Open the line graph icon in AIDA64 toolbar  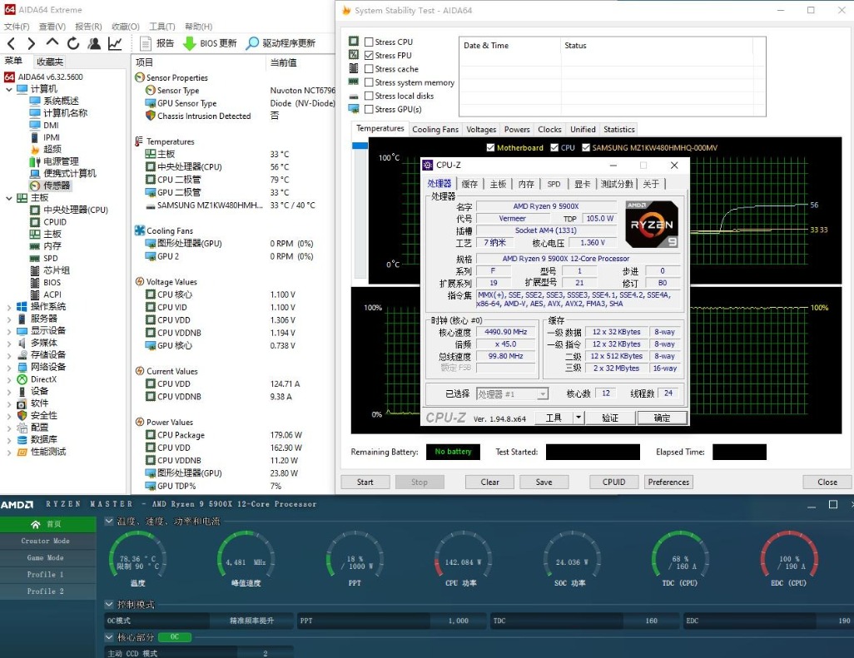[x=115, y=43]
